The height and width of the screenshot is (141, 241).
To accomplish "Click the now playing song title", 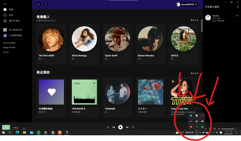I will (15, 128).
